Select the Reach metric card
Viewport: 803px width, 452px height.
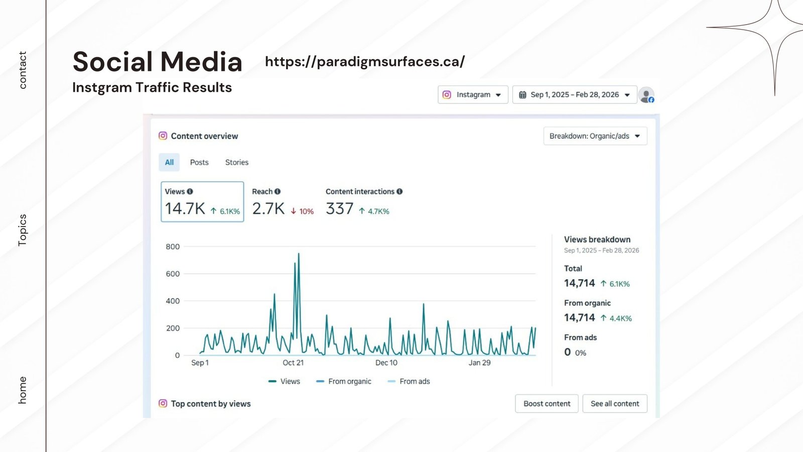(283, 202)
